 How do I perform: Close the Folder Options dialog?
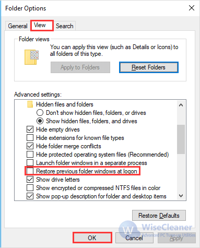[192, 8]
